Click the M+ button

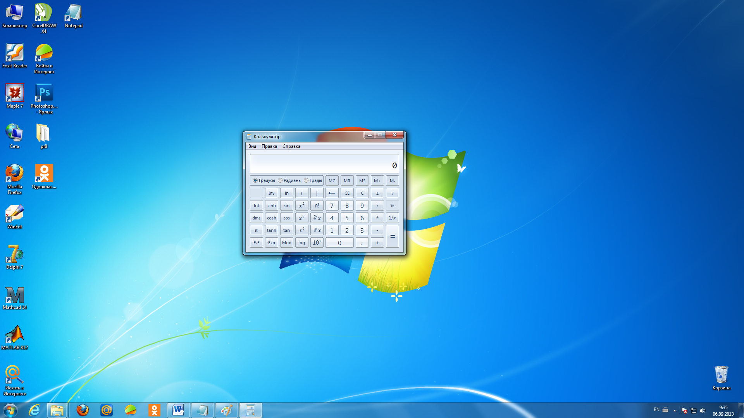[x=377, y=181]
